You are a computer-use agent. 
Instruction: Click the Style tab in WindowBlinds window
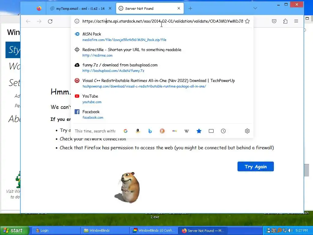tap(13, 50)
